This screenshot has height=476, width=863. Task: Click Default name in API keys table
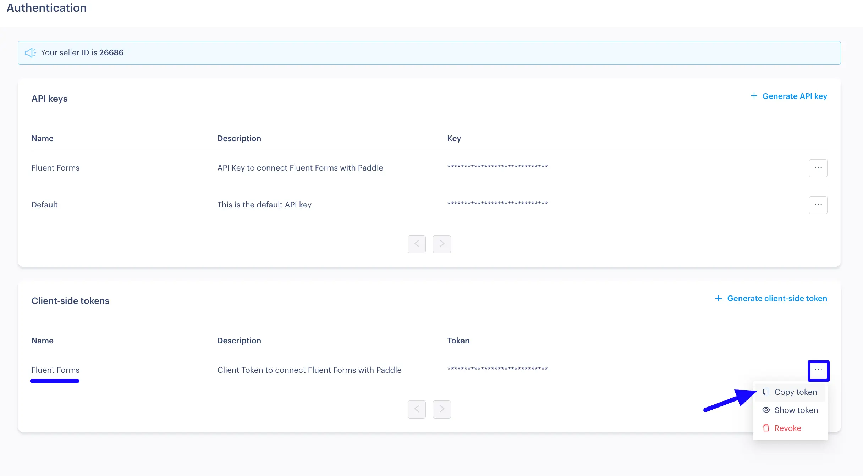pyautogui.click(x=44, y=205)
